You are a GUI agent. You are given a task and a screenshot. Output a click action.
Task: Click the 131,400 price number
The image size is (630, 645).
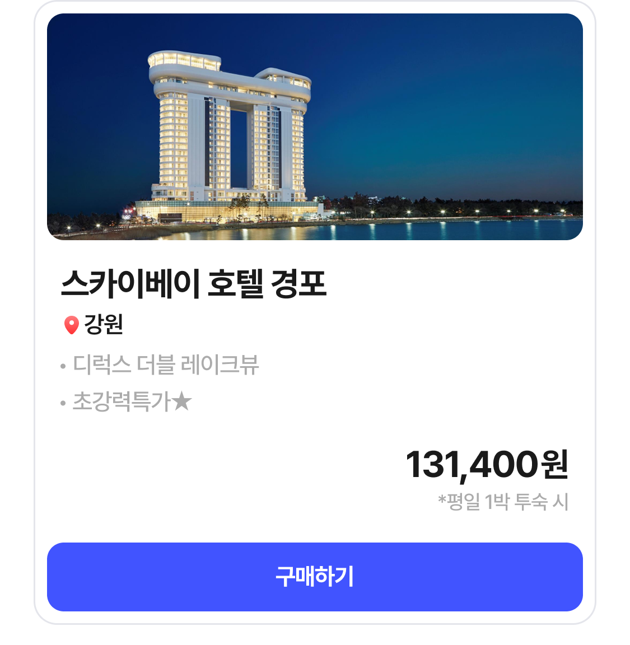[472, 465]
